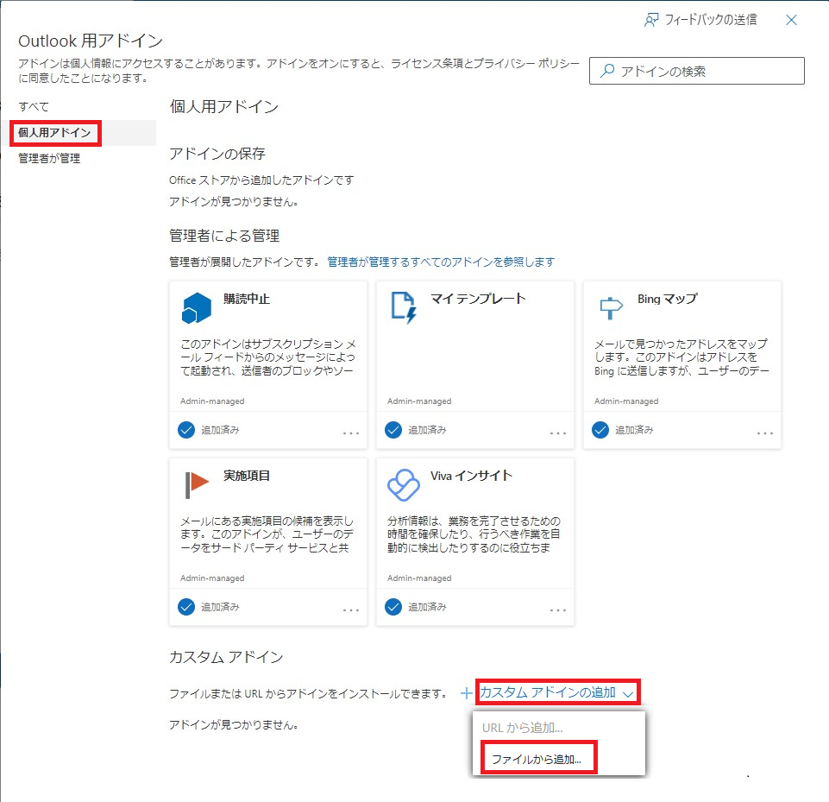Click the Viva インサイト heart-shaped icon

coord(404,485)
